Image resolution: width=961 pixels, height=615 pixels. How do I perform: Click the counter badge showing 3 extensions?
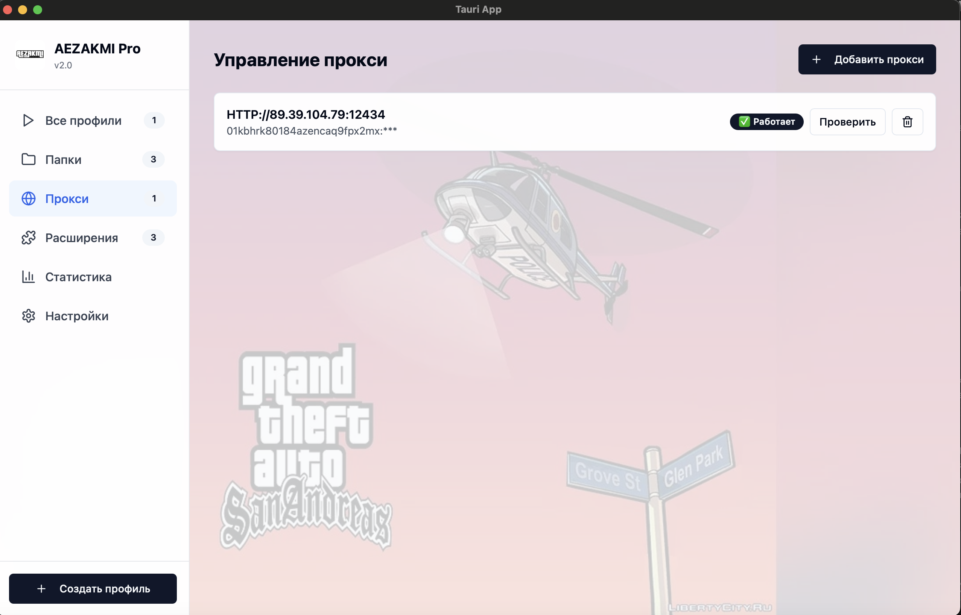click(153, 237)
